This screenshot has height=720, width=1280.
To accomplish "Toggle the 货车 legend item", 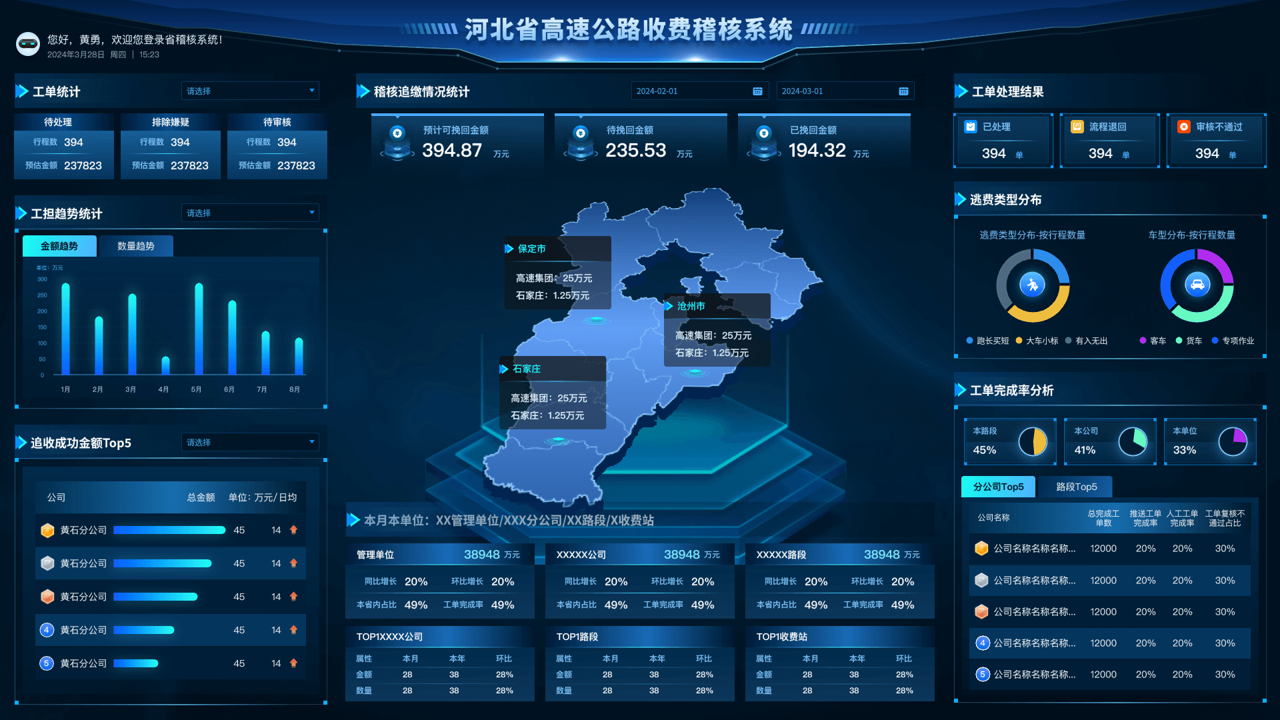I will click(x=1189, y=341).
